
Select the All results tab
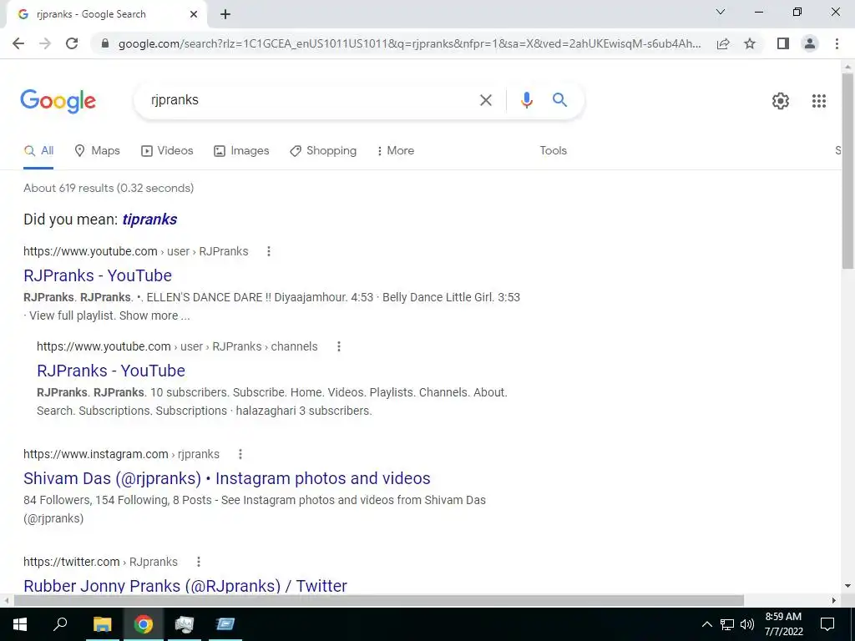(38, 151)
